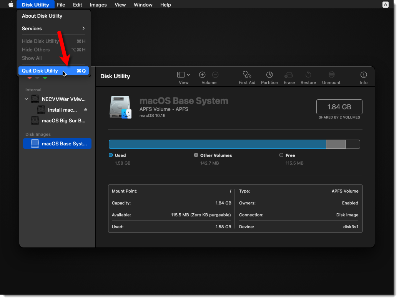Screen dimensions: 399x300
Task: Expand the Services submenu
Action: pyautogui.click(x=53, y=28)
